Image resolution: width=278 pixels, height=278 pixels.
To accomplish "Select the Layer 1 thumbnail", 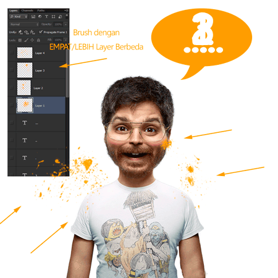I will coord(25,105).
